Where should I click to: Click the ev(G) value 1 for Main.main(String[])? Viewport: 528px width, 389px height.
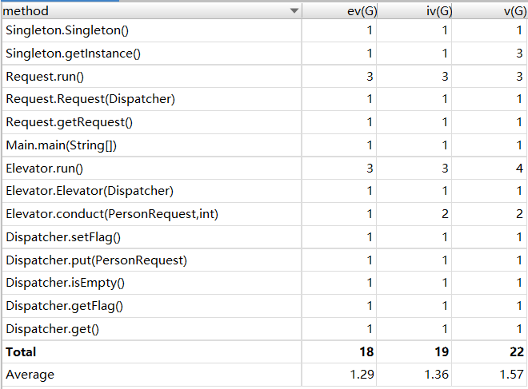click(x=370, y=145)
